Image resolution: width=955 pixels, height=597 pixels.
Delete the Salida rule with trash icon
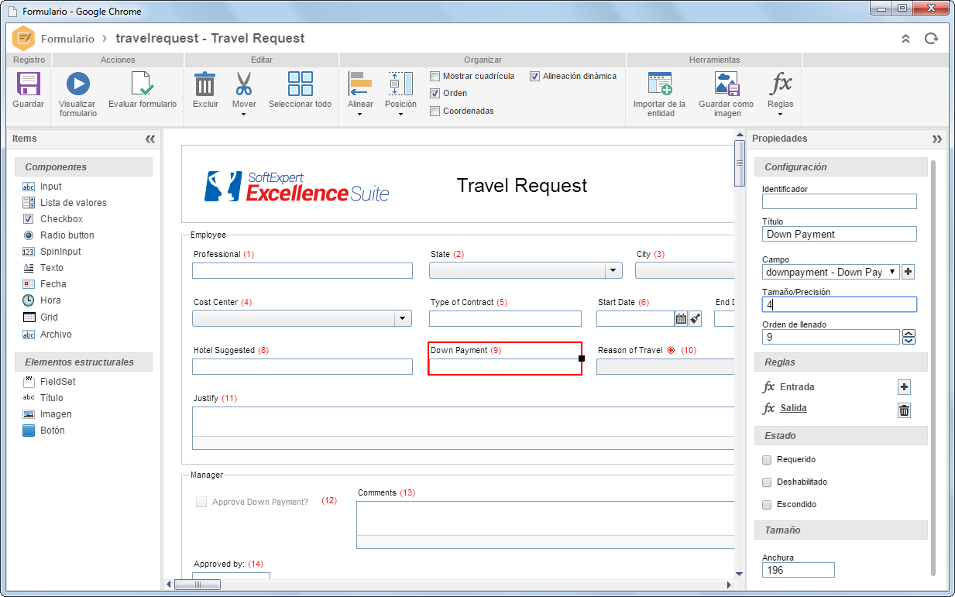point(904,410)
